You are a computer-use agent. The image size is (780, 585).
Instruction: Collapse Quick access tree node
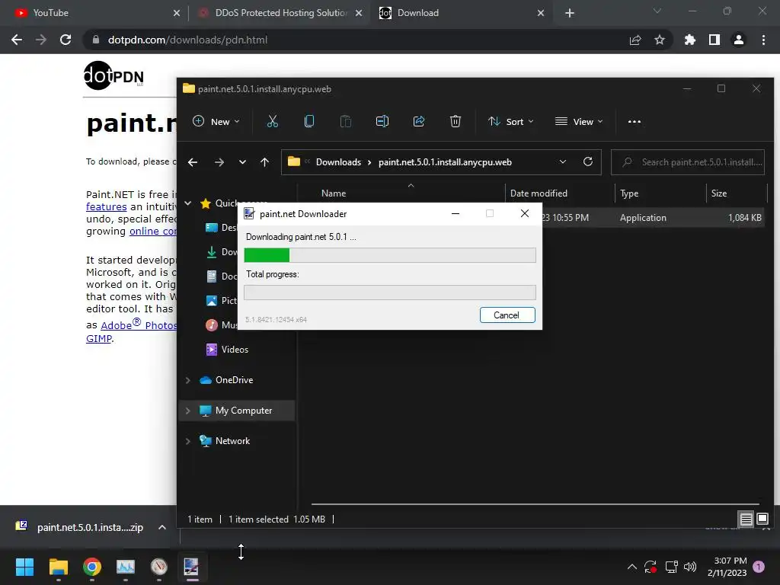click(x=188, y=203)
